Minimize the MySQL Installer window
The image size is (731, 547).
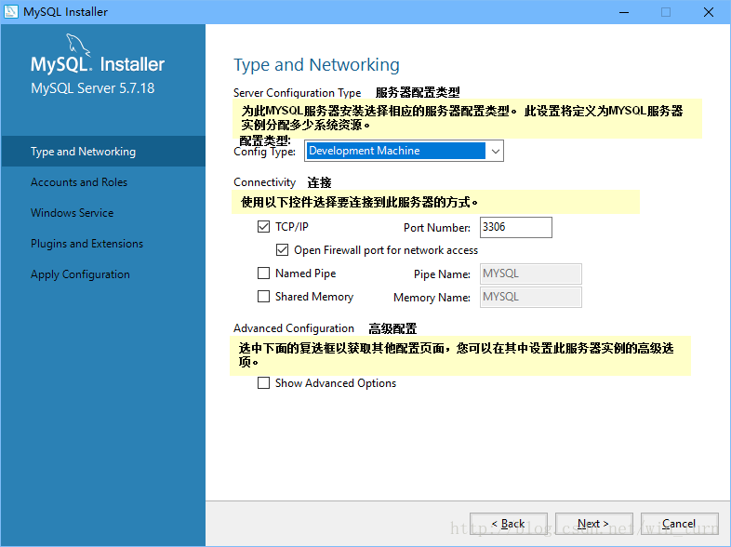[622, 12]
